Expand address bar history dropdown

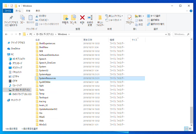click(x=166, y=34)
